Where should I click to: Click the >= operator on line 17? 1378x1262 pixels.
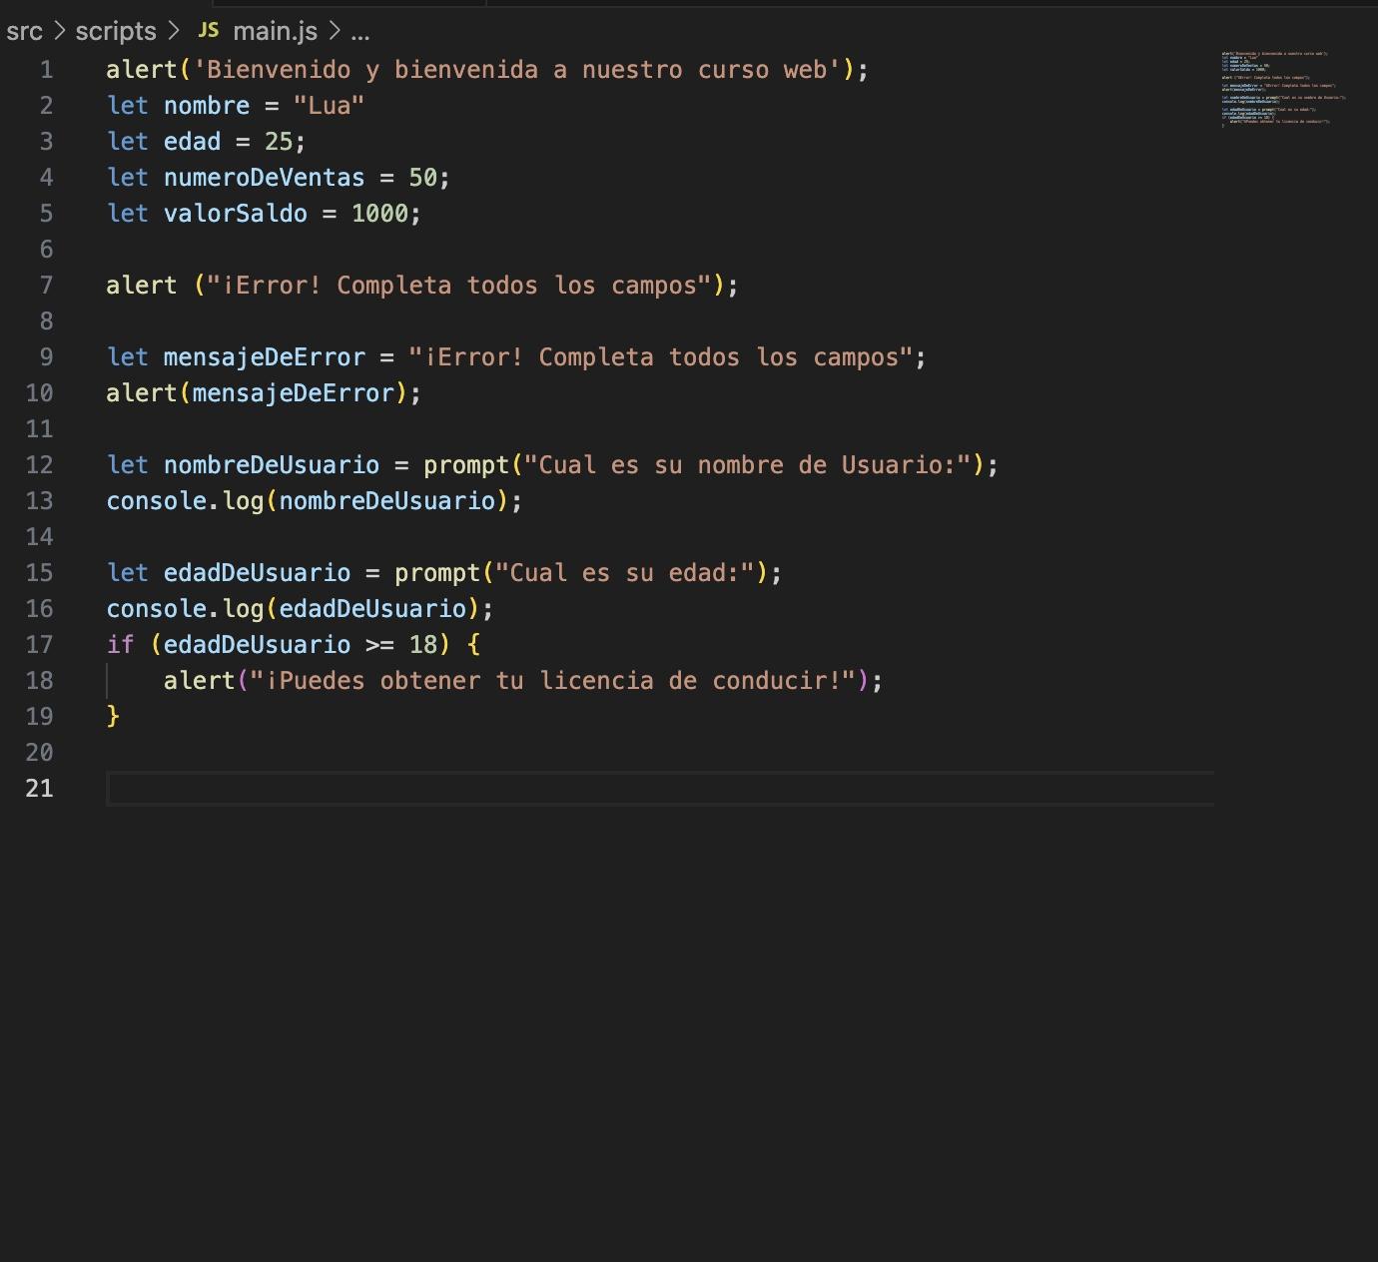pos(379,645)
